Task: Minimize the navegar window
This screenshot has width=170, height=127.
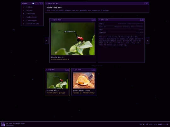Action: [x=40, y=3]
